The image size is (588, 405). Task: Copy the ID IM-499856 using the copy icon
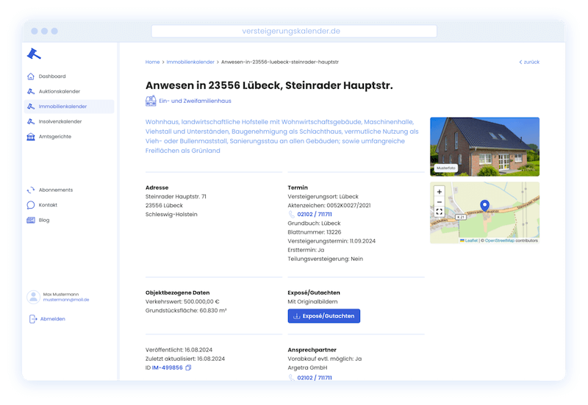(x=189, y=368)
